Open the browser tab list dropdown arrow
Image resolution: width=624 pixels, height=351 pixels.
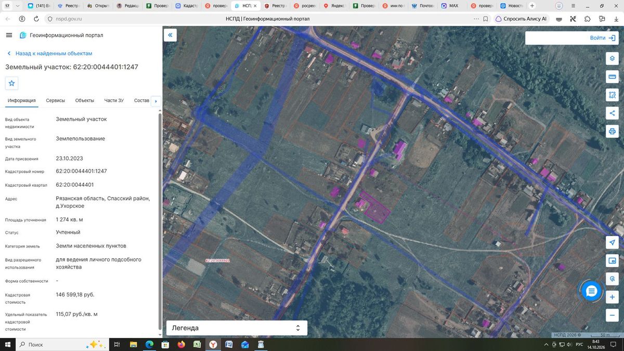(x=18, y=6)
